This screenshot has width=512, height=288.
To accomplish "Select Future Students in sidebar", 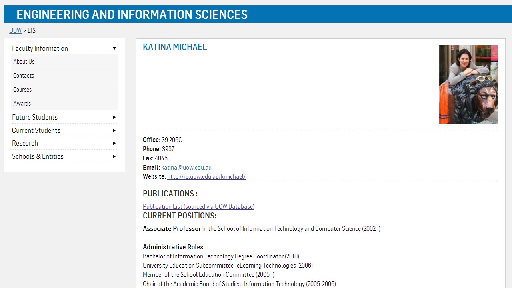I will pyautogui.click(x=35, y=117).
